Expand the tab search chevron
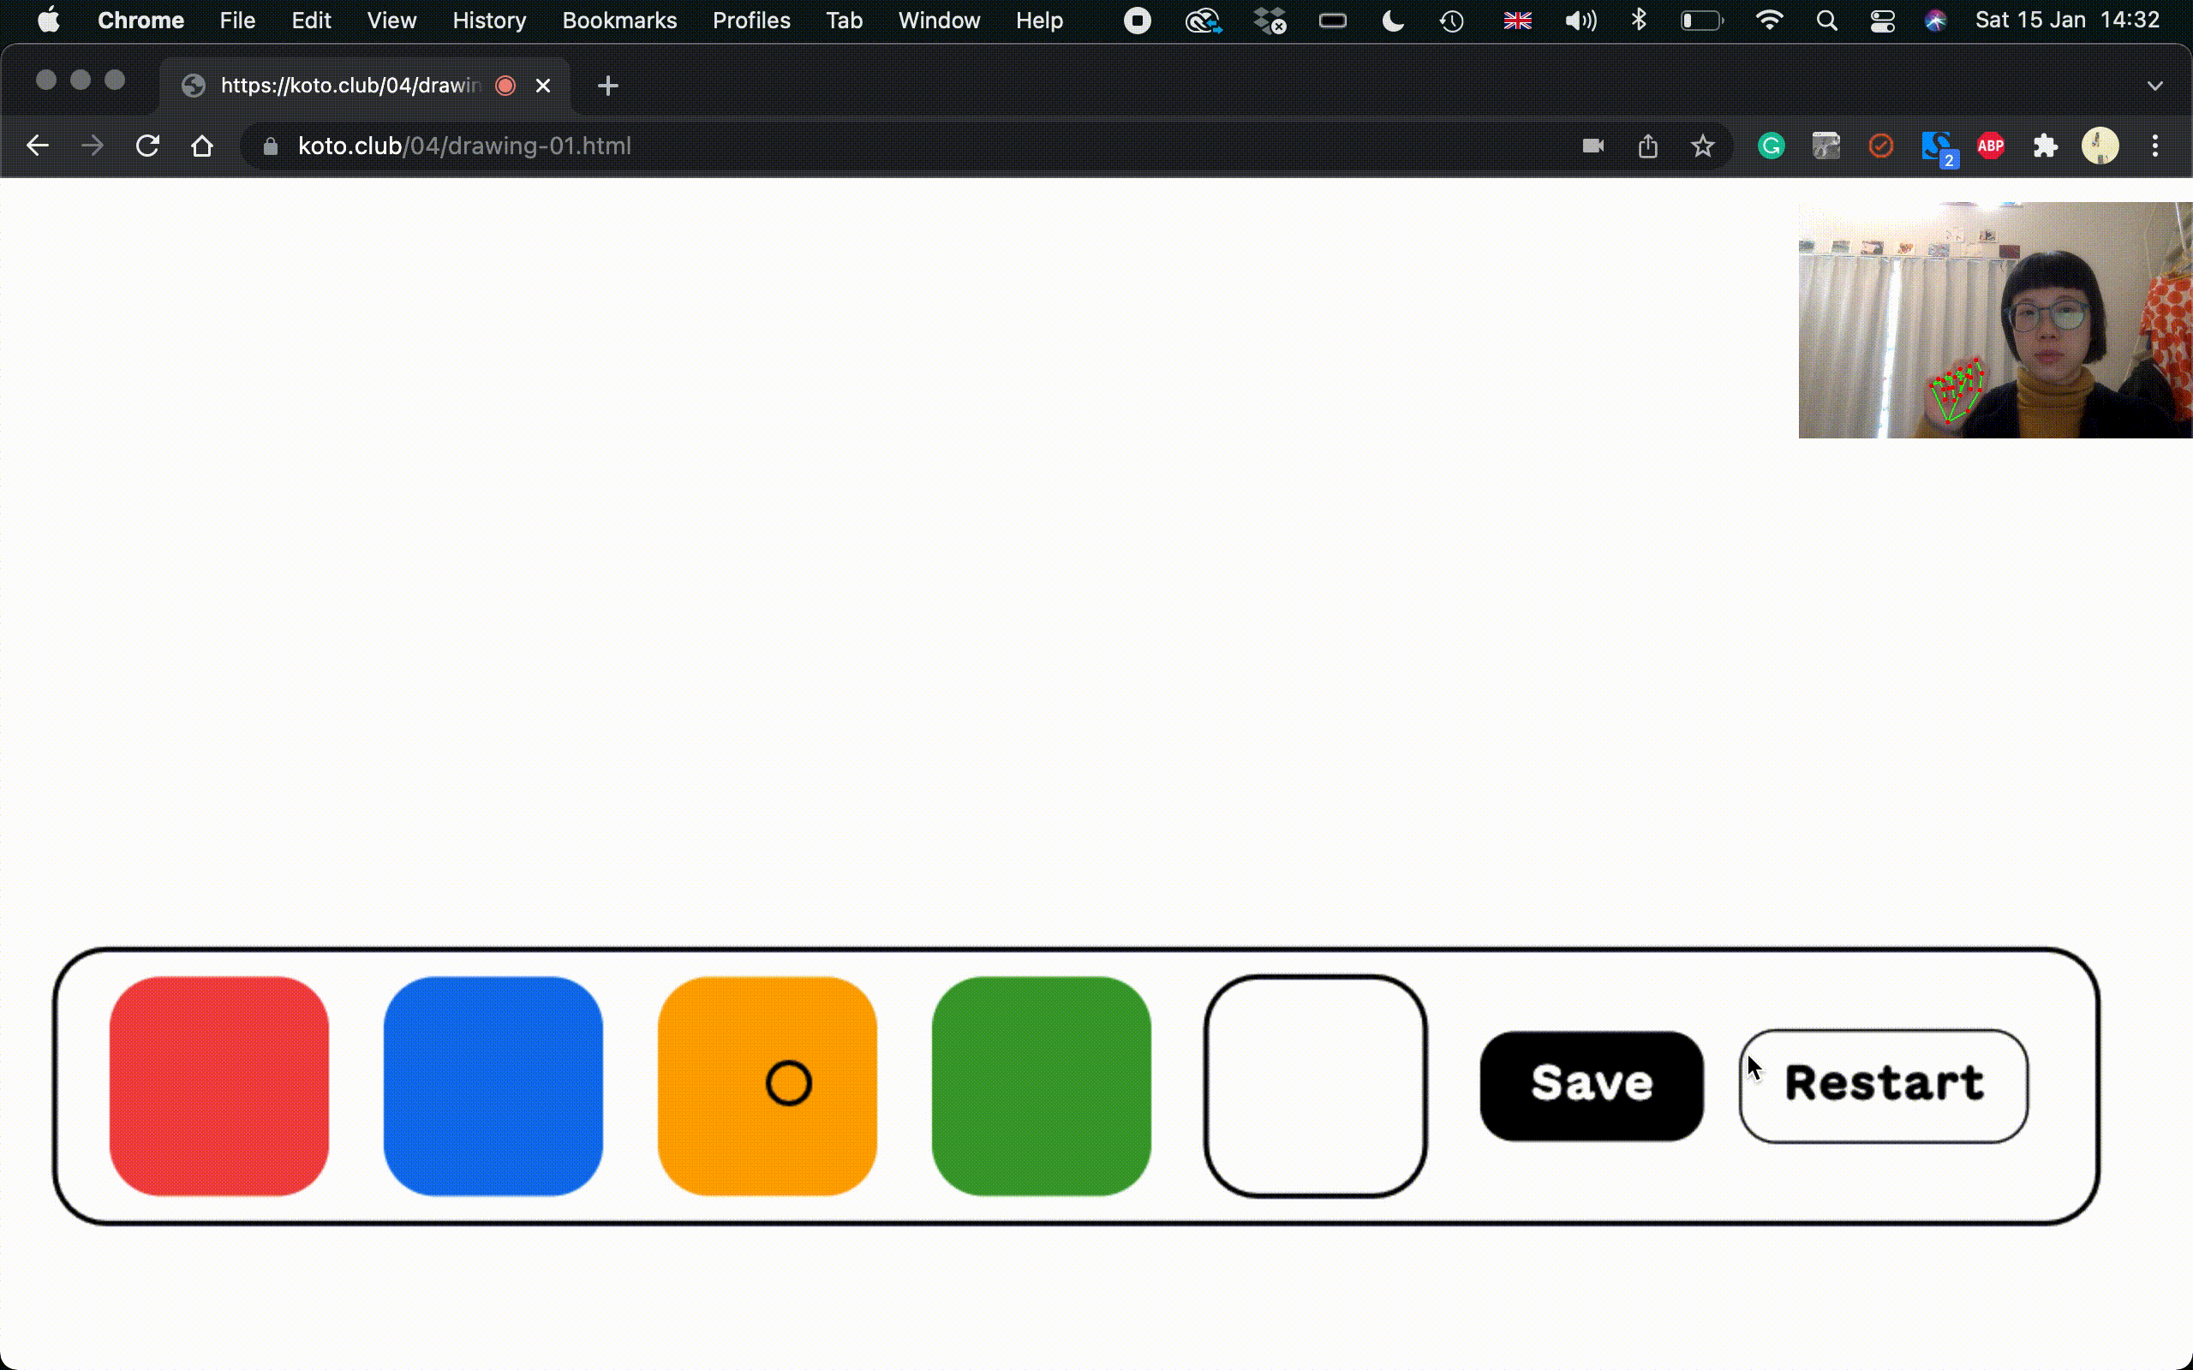 tap(2155, 86)
